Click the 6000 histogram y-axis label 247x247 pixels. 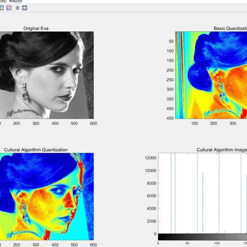(x=151, y=196)
